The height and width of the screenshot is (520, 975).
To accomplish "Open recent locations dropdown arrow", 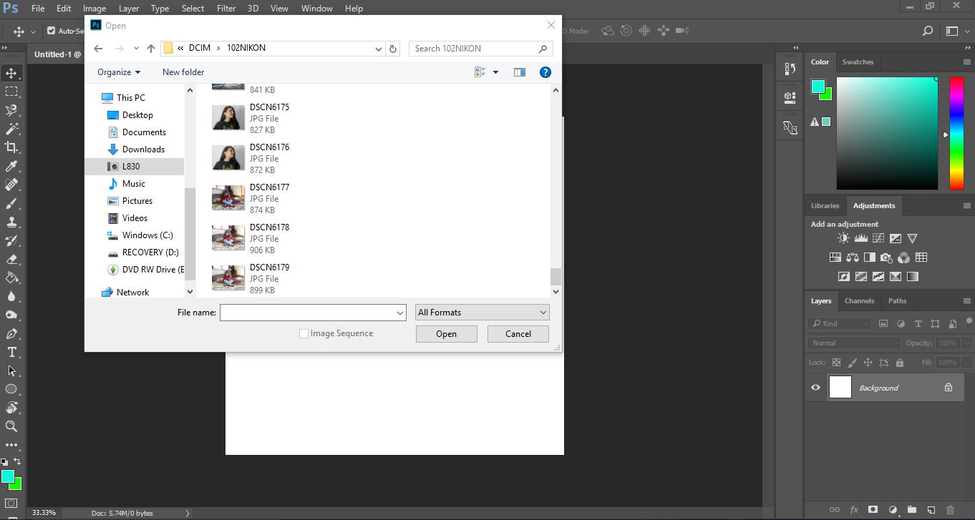I will [x=136, y=49].
